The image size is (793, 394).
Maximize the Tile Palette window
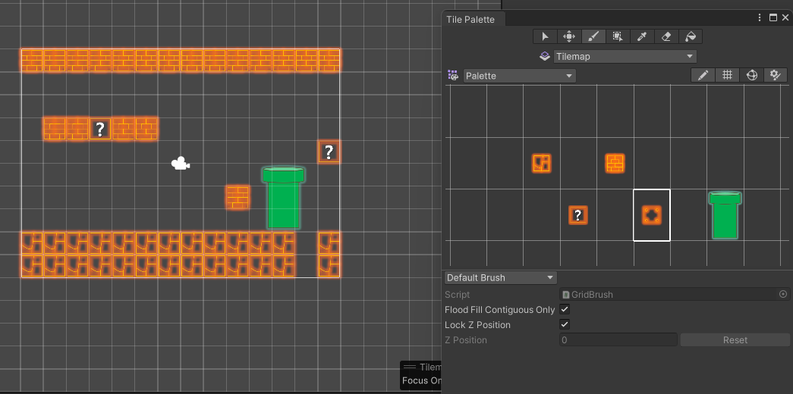pos(773,17)
